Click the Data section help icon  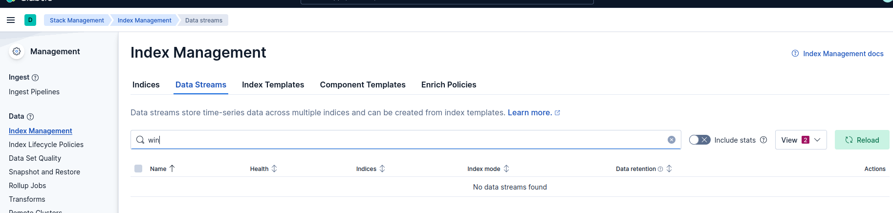30,117
